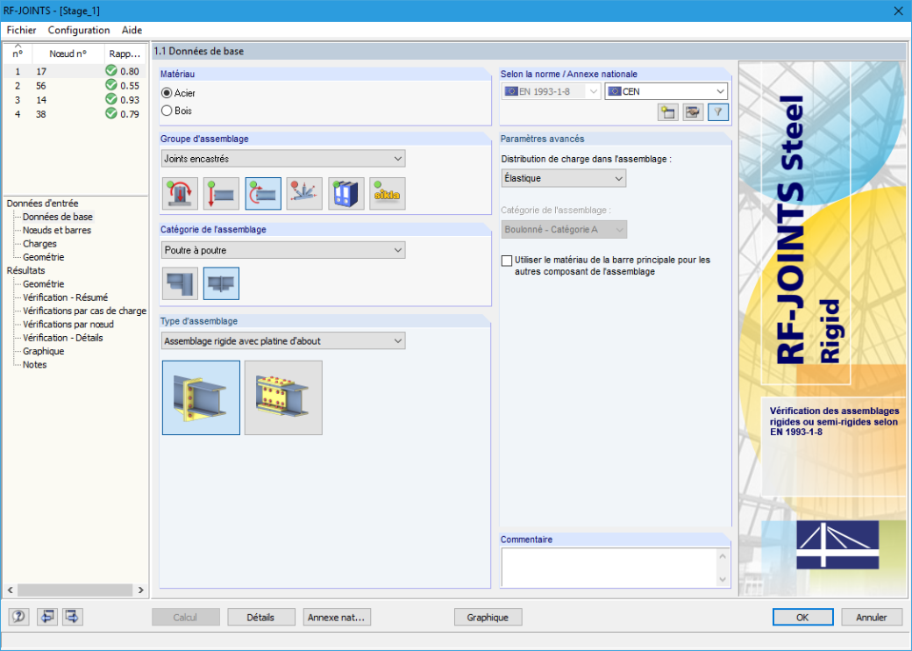
Task: Choose the beam-to-column category icon
Action: [x=180, y=283]
